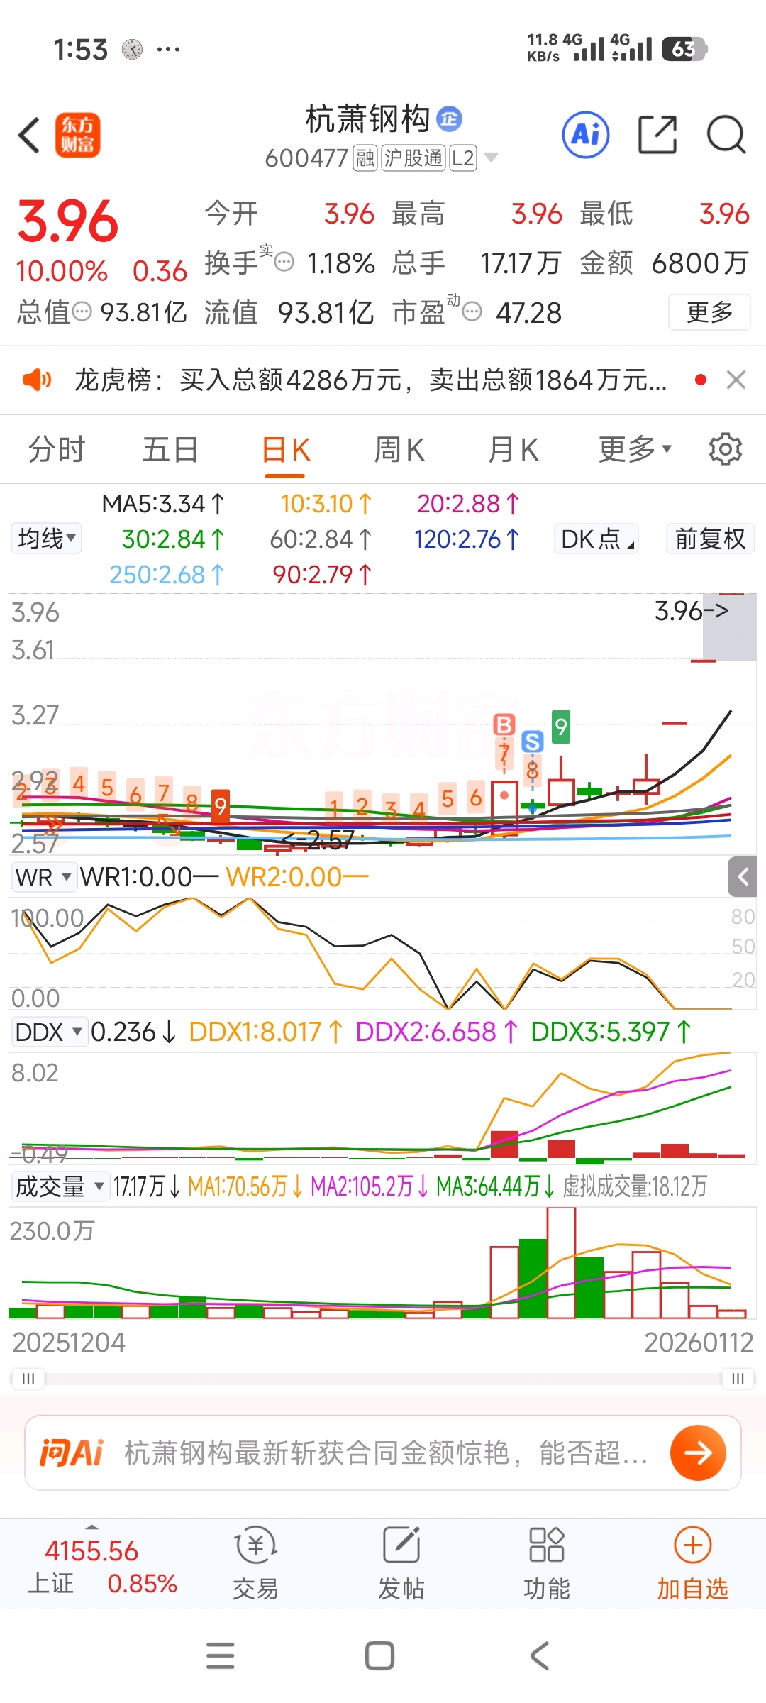Open the 发帖 post icon
The image size is (766, 1703).
[401, 1564]
